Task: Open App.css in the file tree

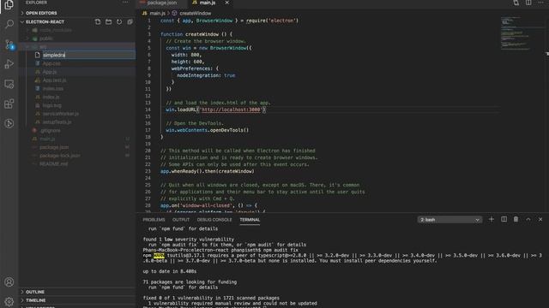Action: click(51, 63)
